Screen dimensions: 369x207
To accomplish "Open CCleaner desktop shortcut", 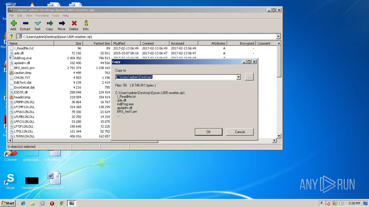I will 10,156.
